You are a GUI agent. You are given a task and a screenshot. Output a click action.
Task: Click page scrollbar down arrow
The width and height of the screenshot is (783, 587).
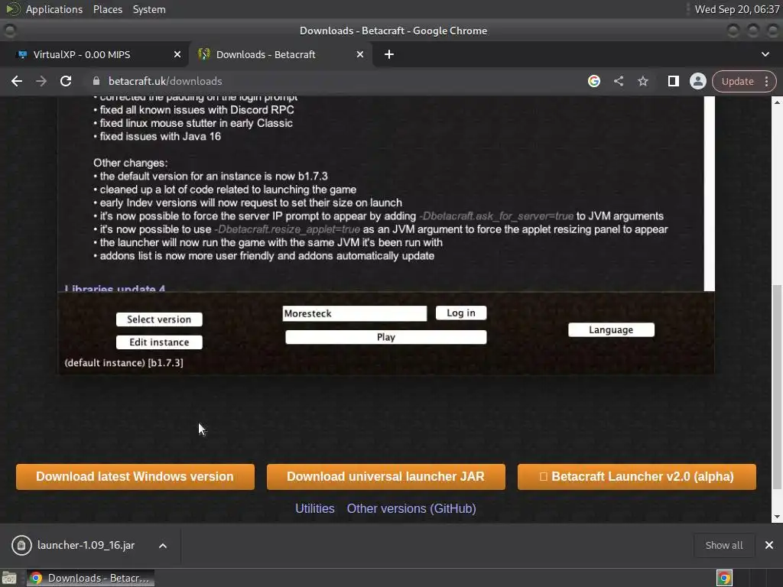point(777,517)
